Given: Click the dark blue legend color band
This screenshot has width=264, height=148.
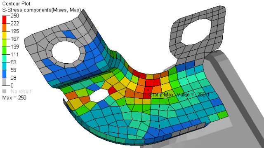Looking at the screenshot, I should (x=4, y=74).
